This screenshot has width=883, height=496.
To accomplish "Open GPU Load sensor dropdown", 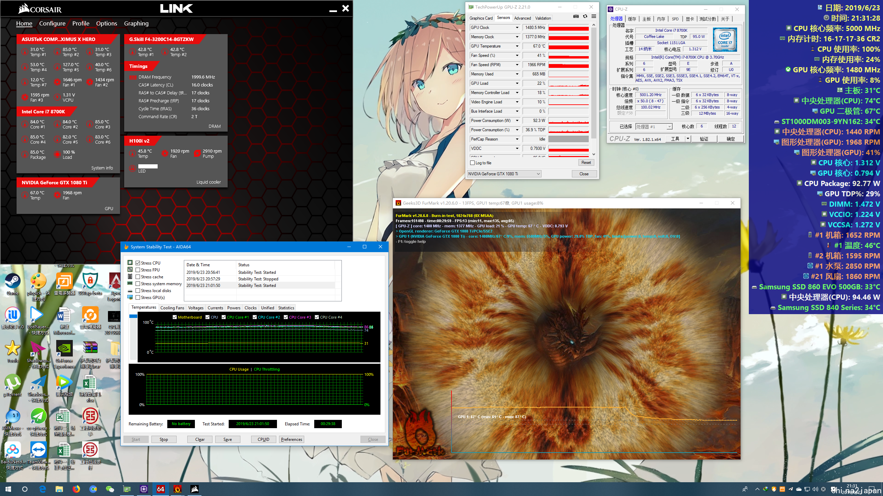I will click(x=517, y=83).
